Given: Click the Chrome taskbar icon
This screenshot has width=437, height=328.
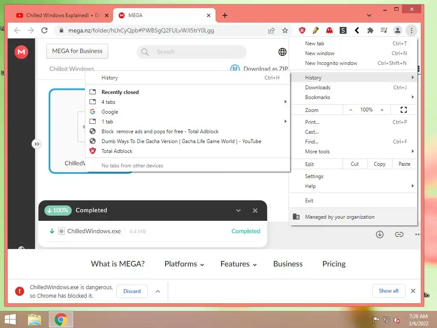Looking at the screenshot, I should click(x=61, y=319).
